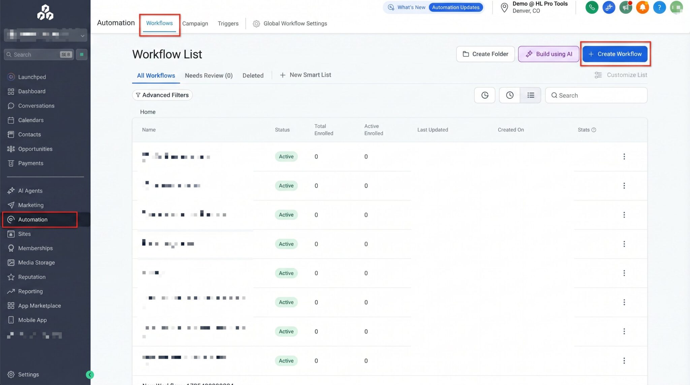Add a New Smart List

tap(305, 75)
